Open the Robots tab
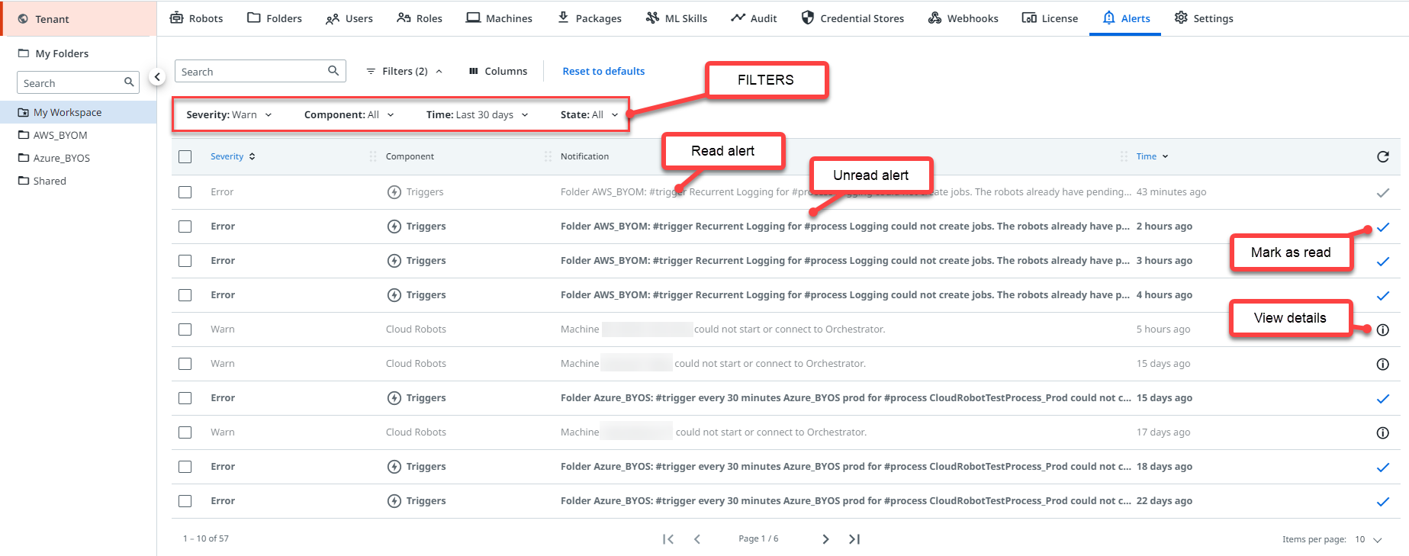The image size is (1409, 556). [196, 18]
